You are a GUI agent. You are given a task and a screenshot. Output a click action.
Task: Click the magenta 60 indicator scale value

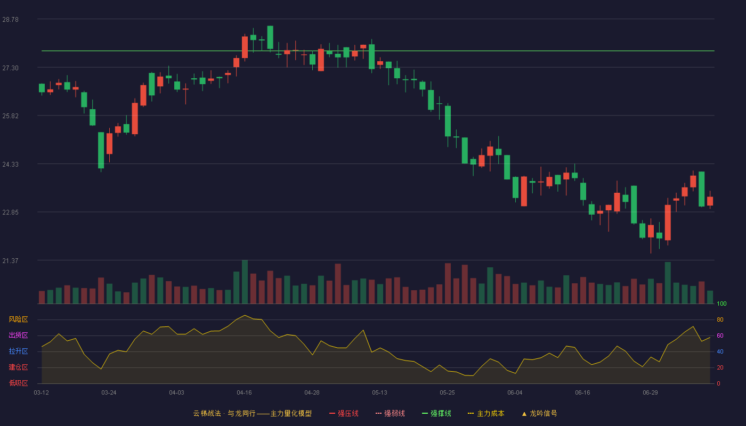(720, 335)
